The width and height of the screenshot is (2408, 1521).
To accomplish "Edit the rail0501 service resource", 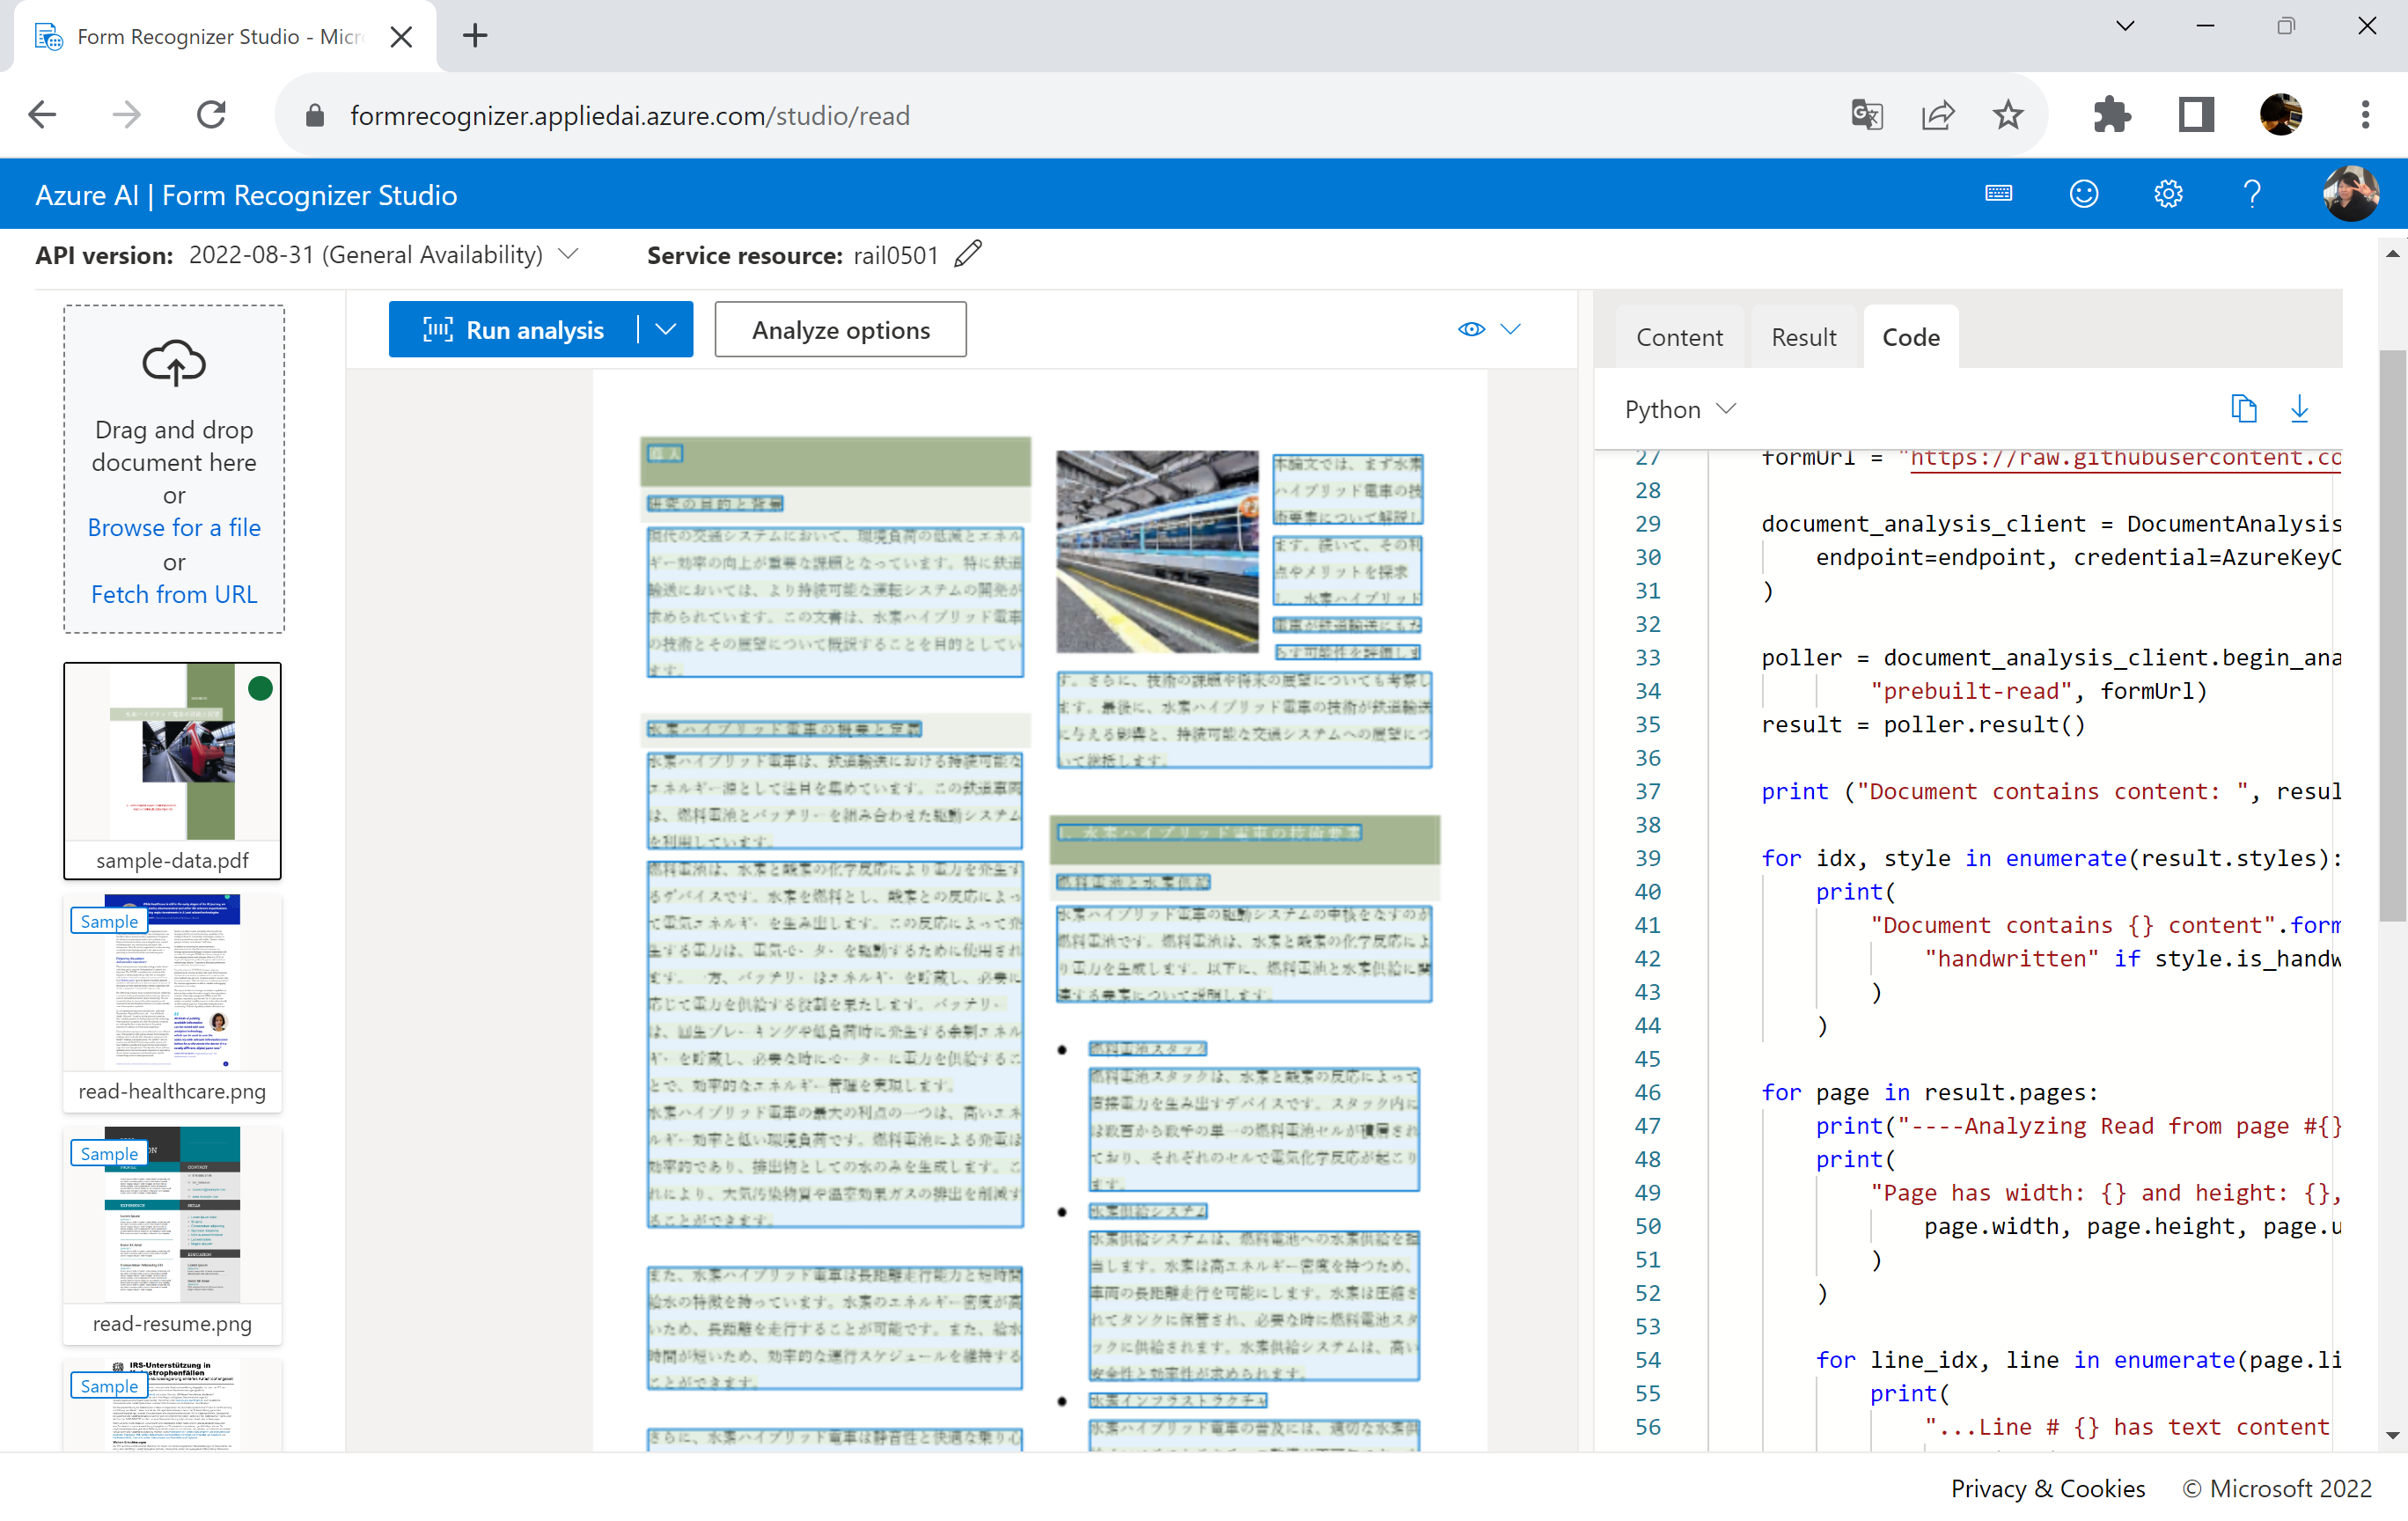I will [x=967, y=254].
